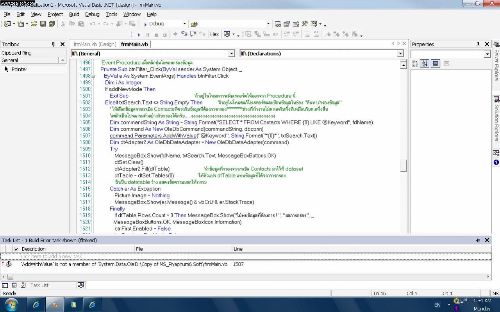Toggle the task list checked-column checkbox
This screenshot has width=500, height=312.
(x=16, y=249)
